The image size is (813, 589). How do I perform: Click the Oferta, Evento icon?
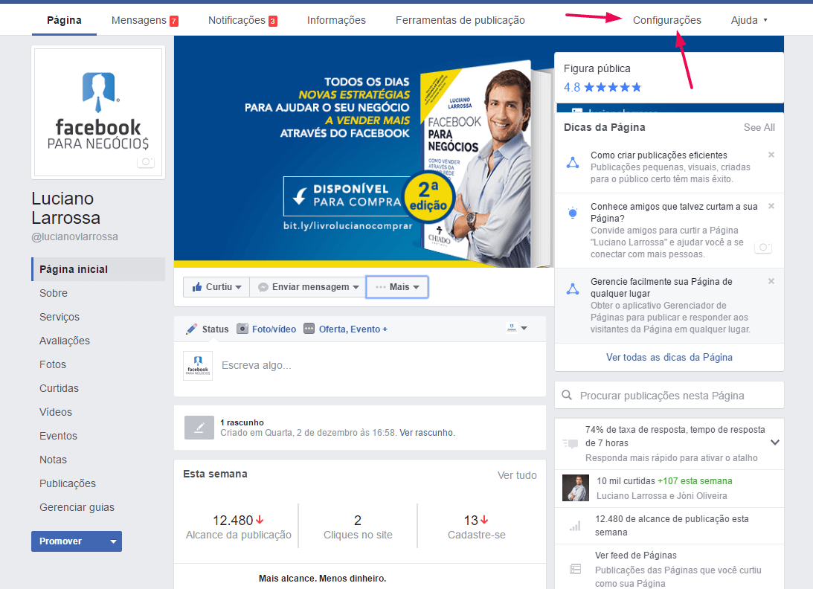click(x=309, y=329)
